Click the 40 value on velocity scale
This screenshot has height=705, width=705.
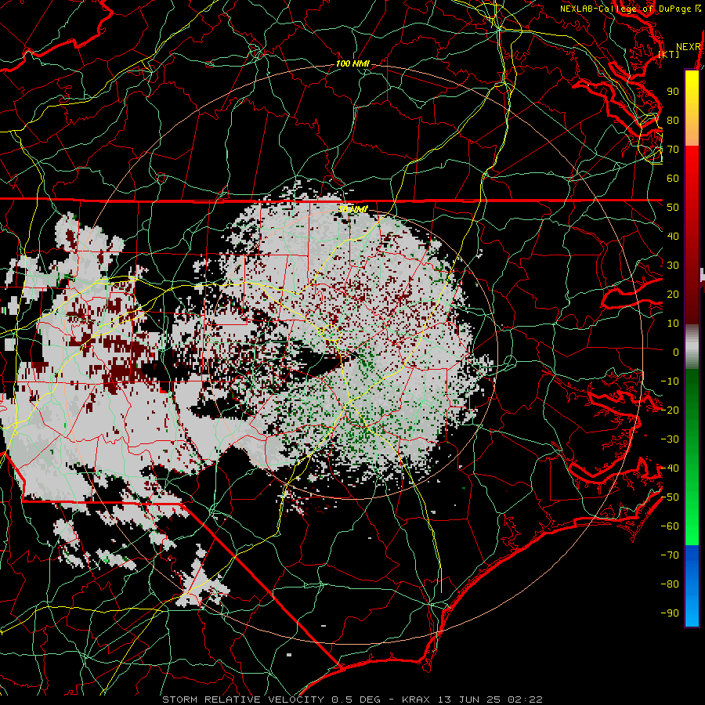673,237
